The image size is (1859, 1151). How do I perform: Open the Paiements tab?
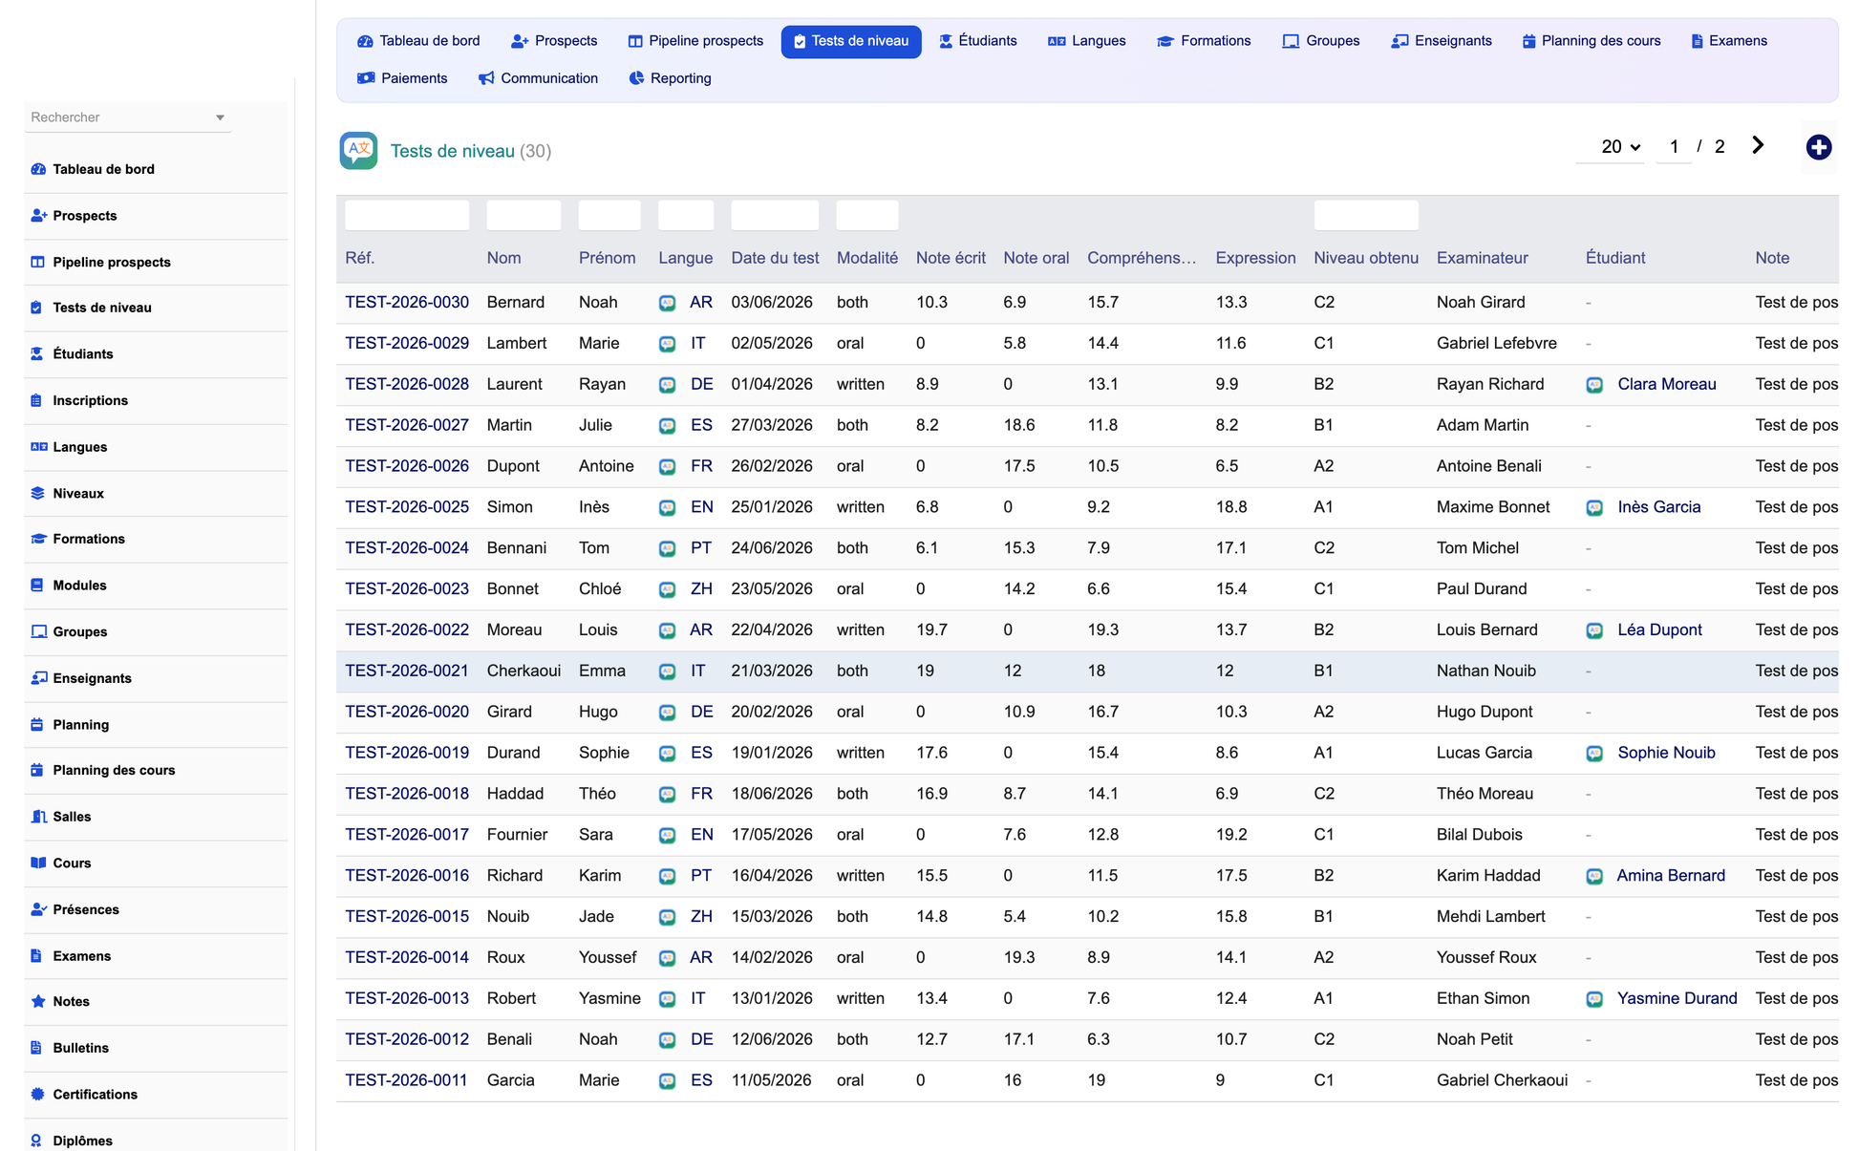tap(402, 78)
